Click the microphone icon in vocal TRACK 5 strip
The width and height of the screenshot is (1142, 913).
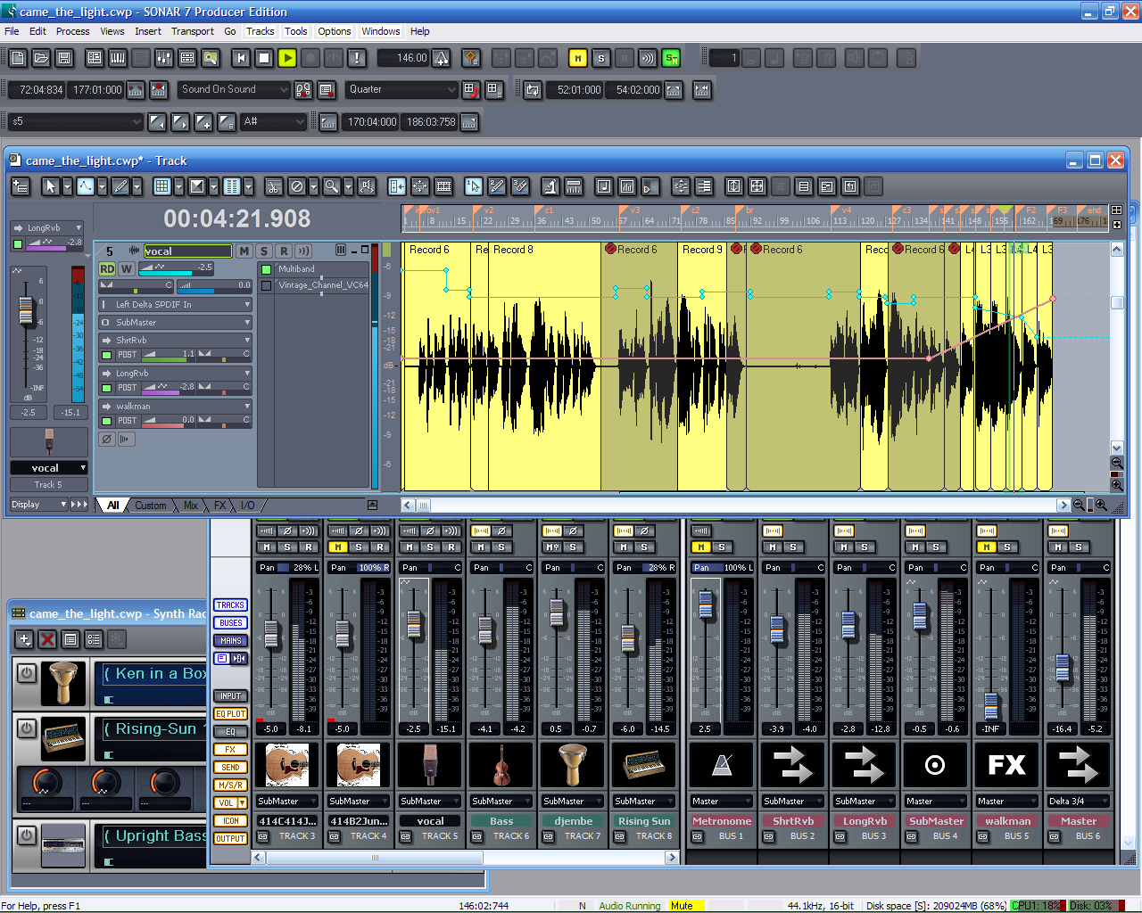tap(430, 765)
